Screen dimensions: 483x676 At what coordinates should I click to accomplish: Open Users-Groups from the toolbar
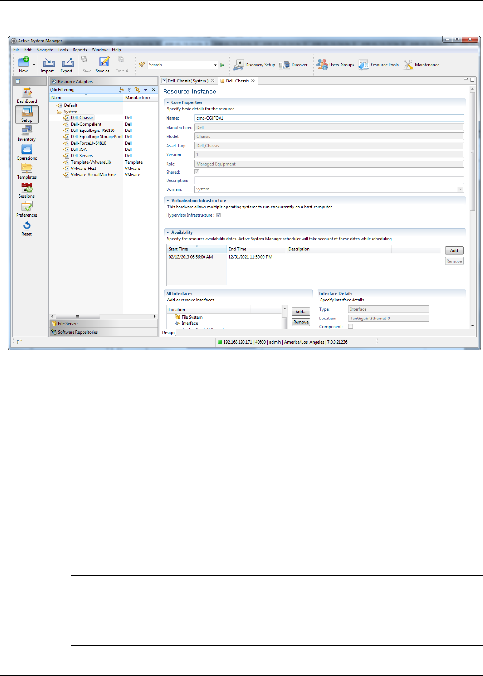(x=335, y=65)
